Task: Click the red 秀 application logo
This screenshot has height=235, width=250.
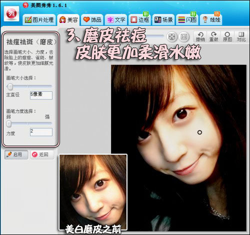Action: point(11,14)
